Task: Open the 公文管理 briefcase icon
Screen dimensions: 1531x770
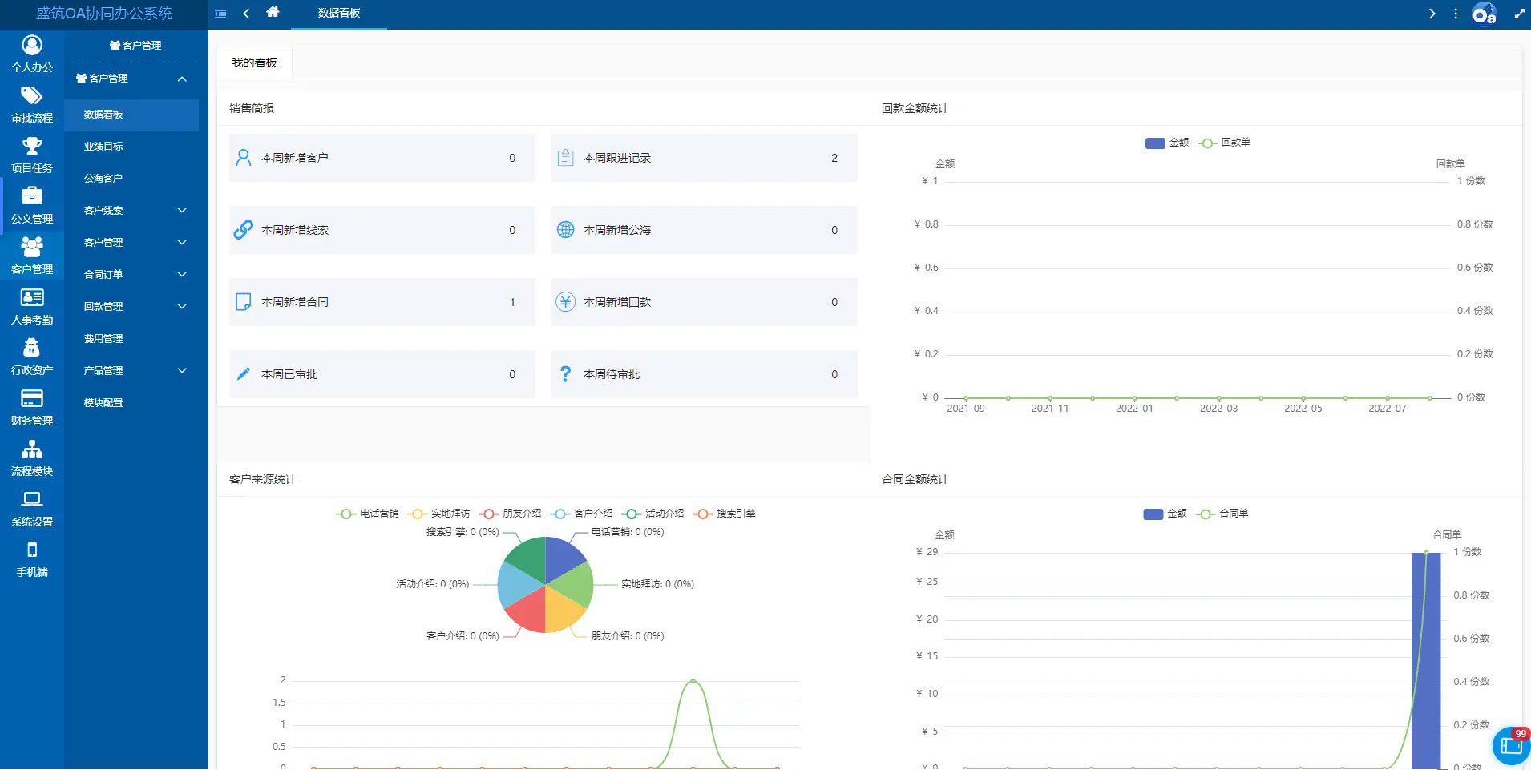Action: point(32,196)
